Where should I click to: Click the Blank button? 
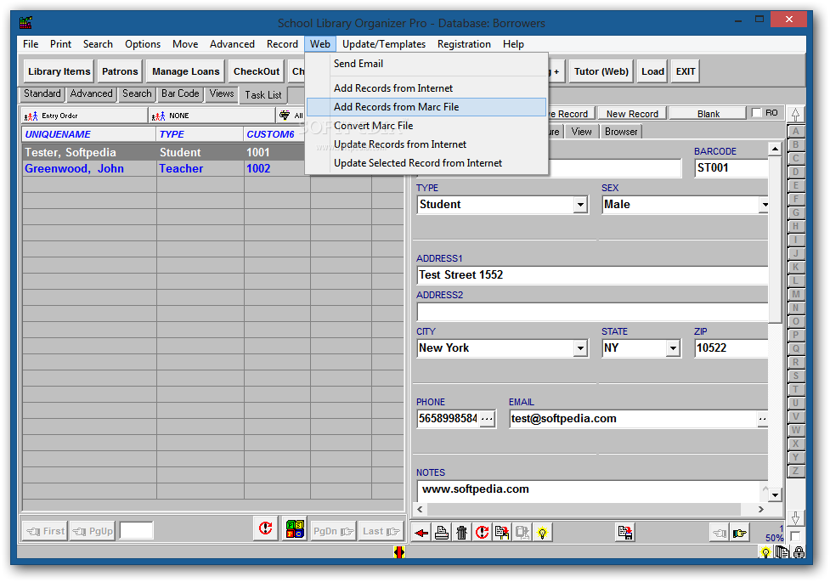(709, 113)
